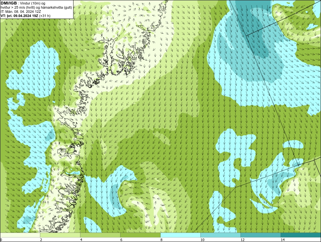Screen dimensions: 321x242
Task: Click the legend value '4'
Action: tap(81, 240)
